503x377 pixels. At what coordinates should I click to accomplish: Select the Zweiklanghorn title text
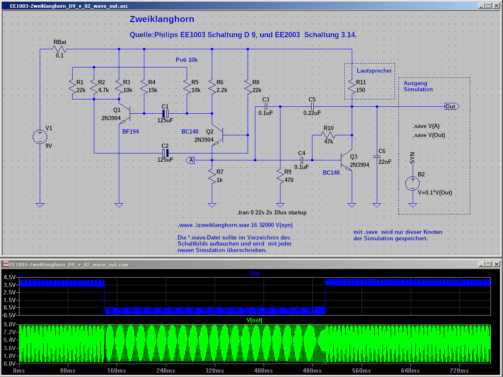tap(162, 19)
